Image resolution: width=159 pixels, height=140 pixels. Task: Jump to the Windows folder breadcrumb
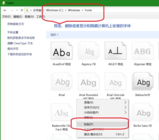[74, 10]
